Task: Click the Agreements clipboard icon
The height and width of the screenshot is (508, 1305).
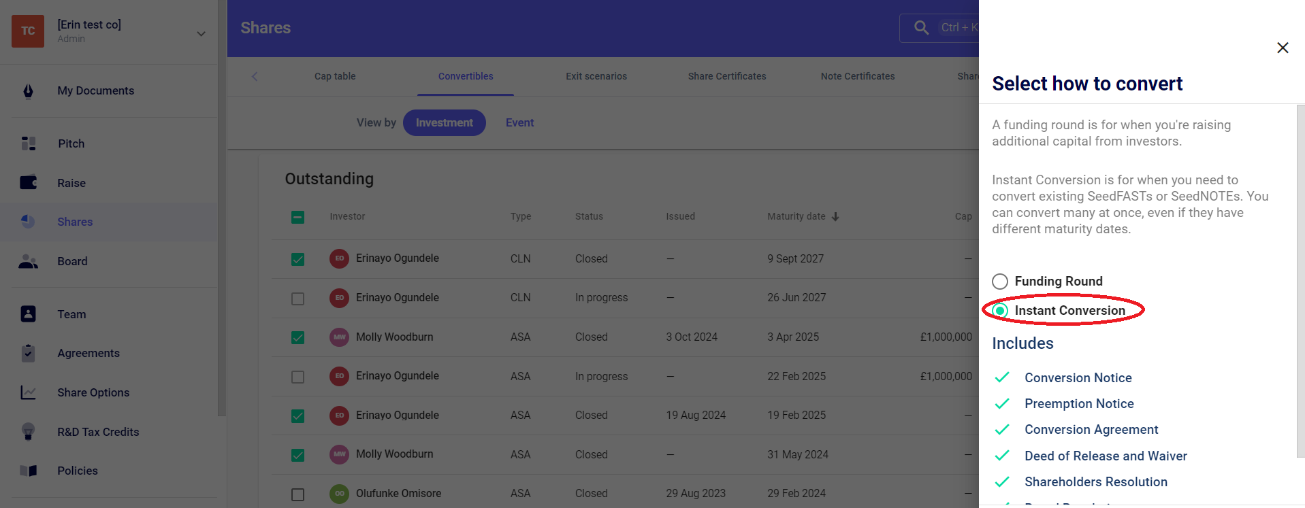Action: point(28,353)
